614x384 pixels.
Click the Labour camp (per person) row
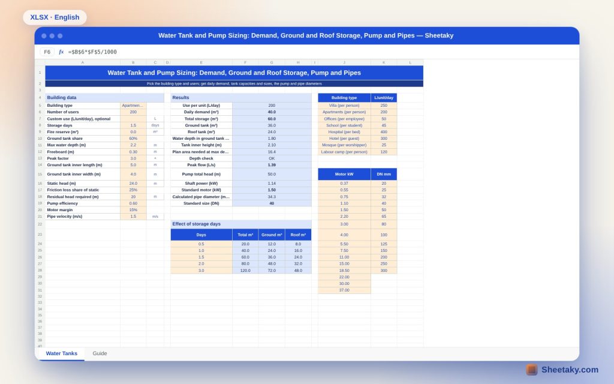click(357, 152)
